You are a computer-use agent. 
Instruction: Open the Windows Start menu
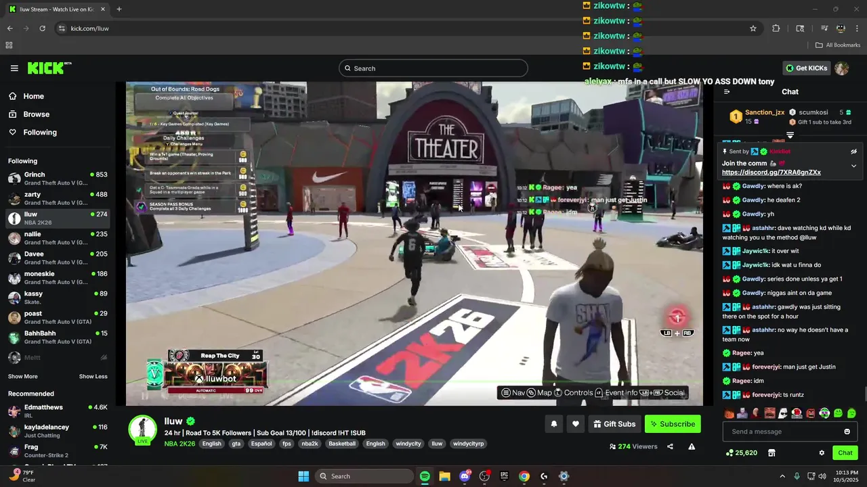[303, 476]
